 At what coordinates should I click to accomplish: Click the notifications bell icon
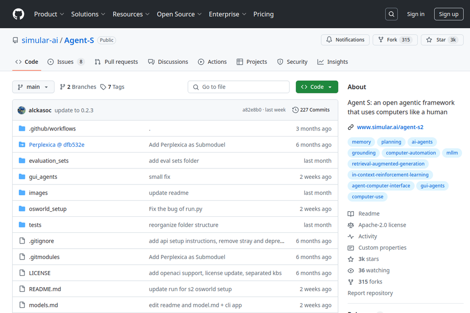click(329, 40)
